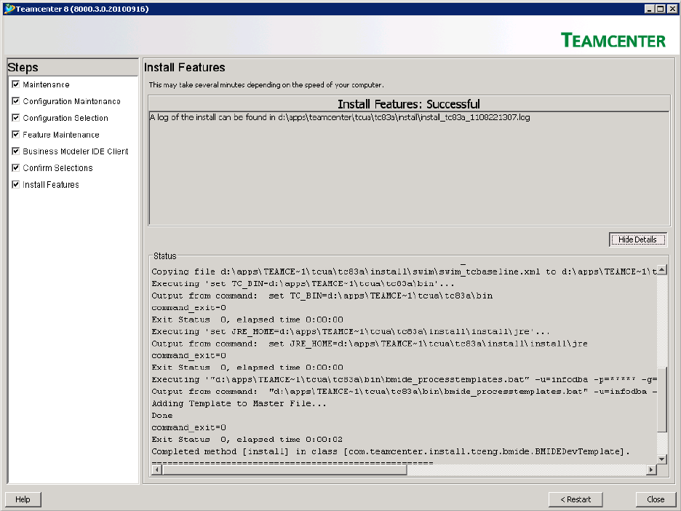
Task: Open Help for the installer
Action: click(x=23, y=499)
